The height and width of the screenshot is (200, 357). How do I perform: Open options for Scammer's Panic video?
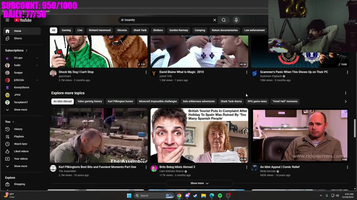[347, 72]
